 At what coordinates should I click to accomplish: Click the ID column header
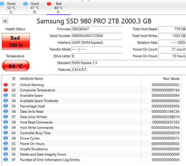tap(14, 79)
